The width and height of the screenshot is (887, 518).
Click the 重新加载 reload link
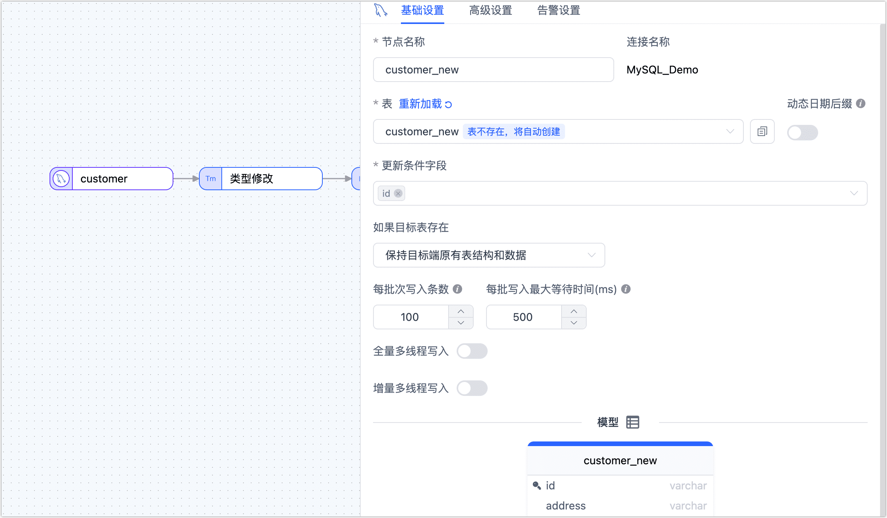(x=425, y=104)
